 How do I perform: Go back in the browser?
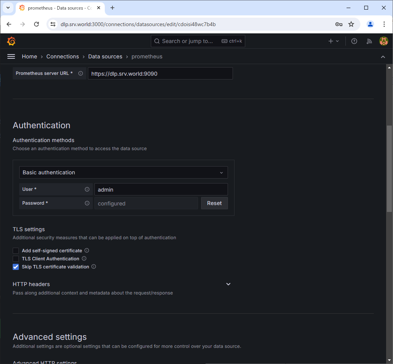click(x=9, y=24)
